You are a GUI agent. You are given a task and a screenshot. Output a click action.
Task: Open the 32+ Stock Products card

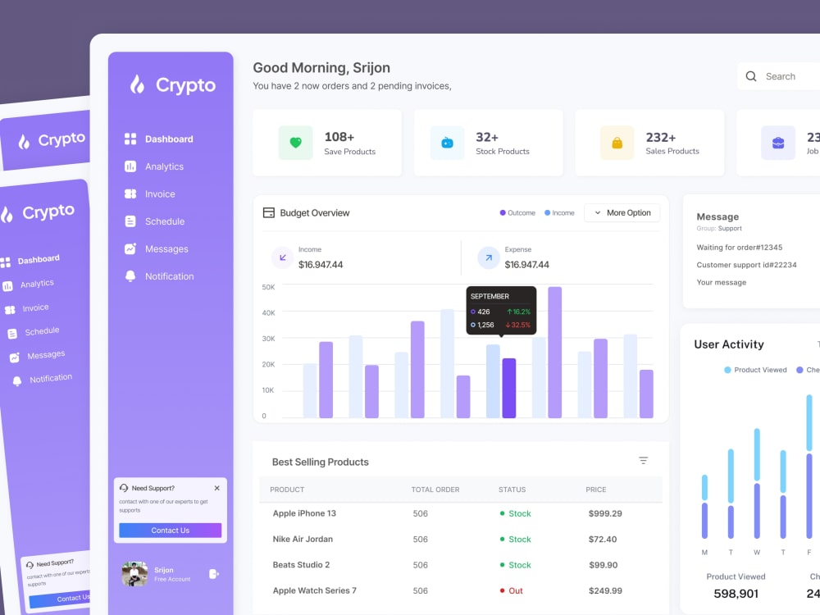click(x=489, y=143)
